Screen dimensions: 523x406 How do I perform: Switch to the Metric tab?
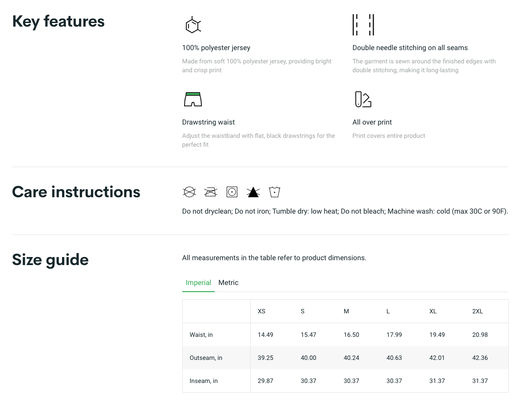(x=228, y=283)
